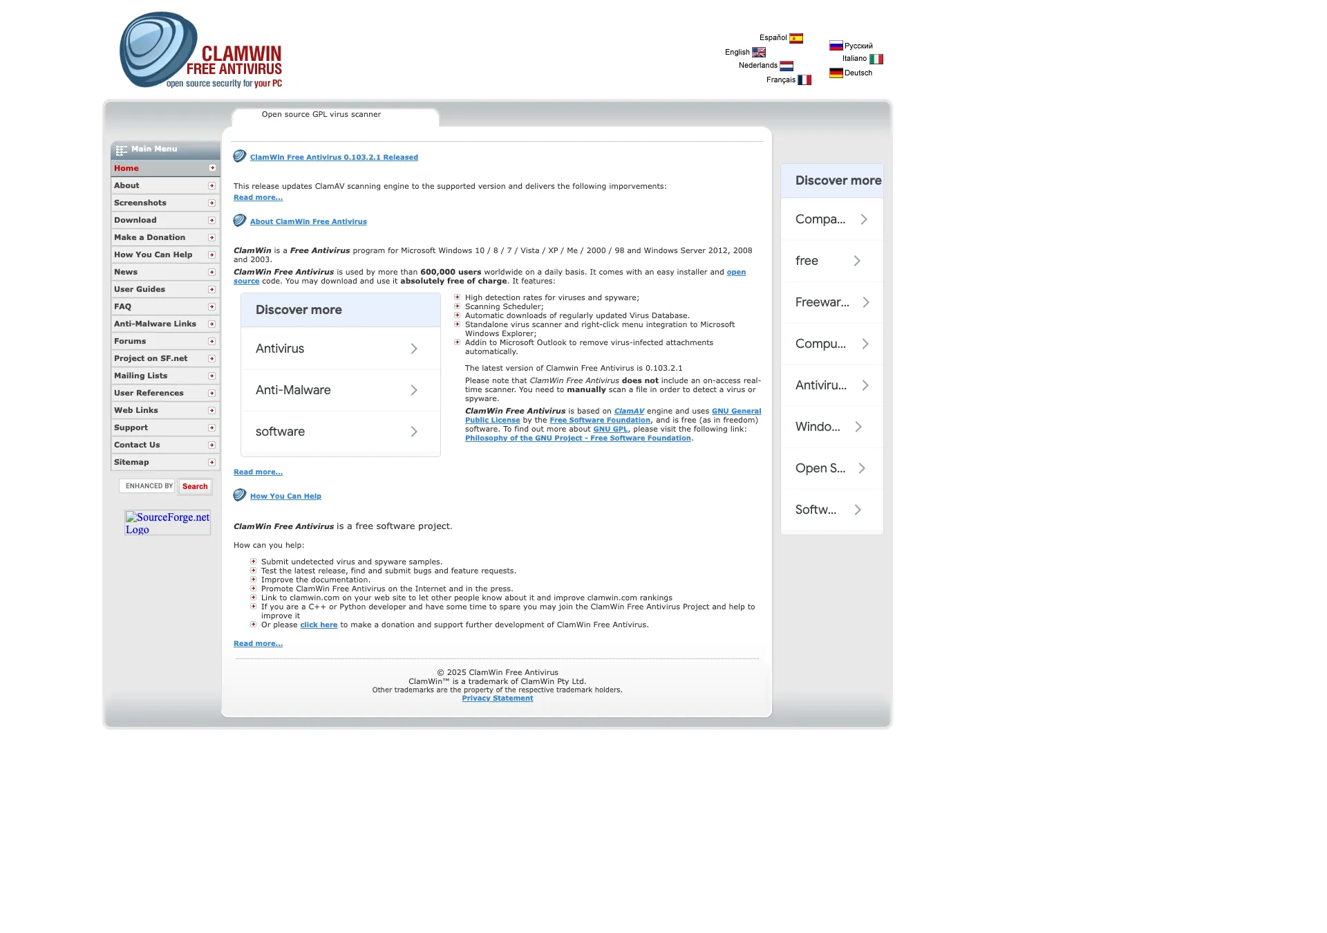This screenshot has width=1327, height=933.
Task: Click the arrow icon on the Contact Us row
Action: 212,445
